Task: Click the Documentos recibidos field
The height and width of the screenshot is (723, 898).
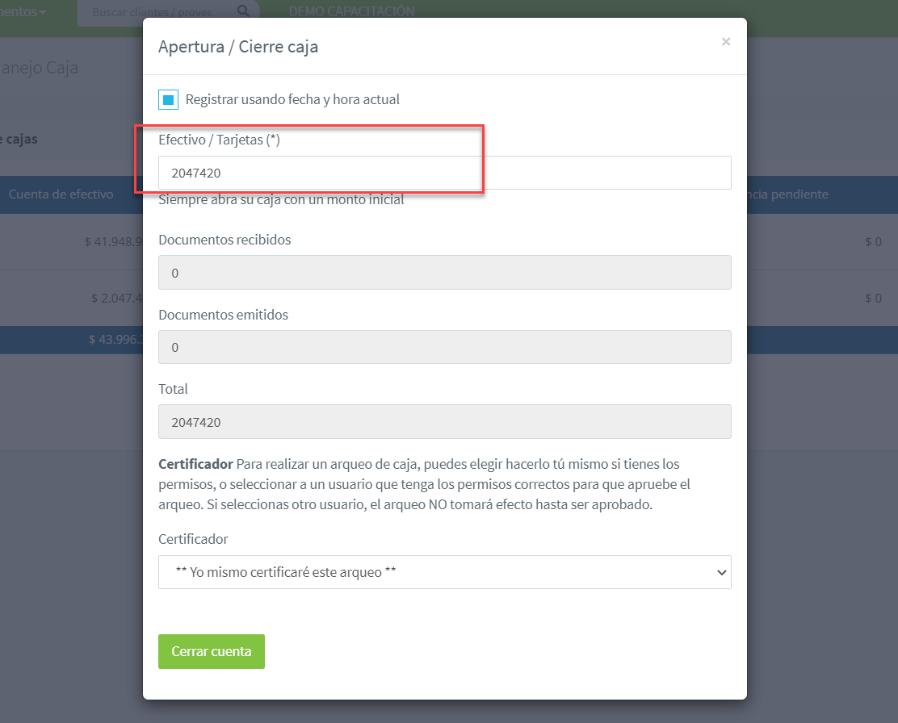Action: point(444,273)
